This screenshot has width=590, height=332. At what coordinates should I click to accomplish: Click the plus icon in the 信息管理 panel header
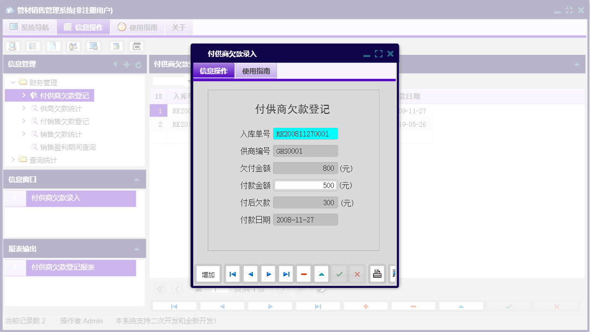pyautogui.click(x=126, y=63)
